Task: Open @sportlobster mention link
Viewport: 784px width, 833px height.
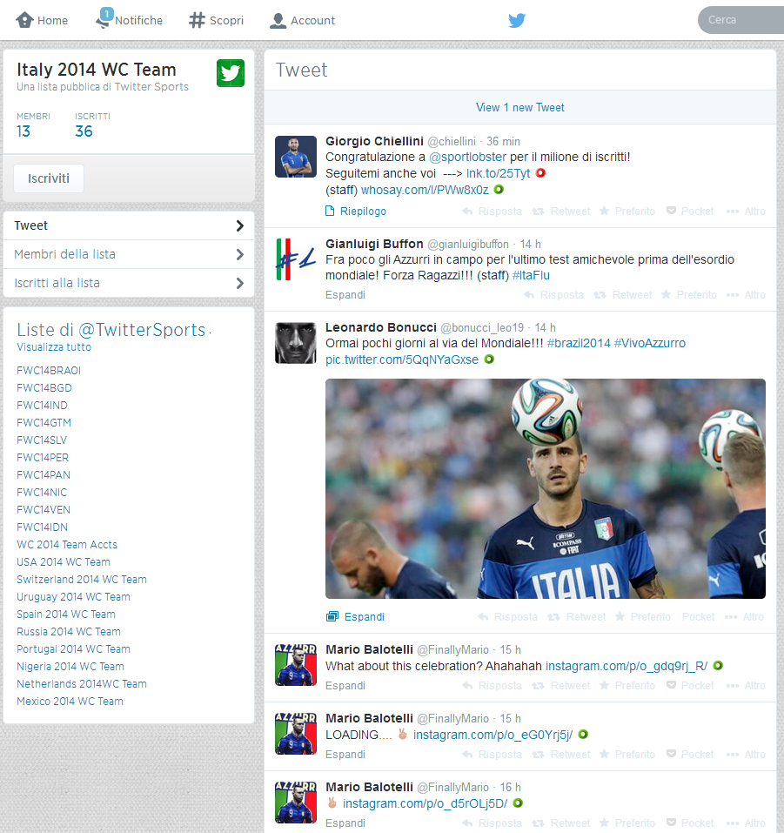Action: pos(467,158)
